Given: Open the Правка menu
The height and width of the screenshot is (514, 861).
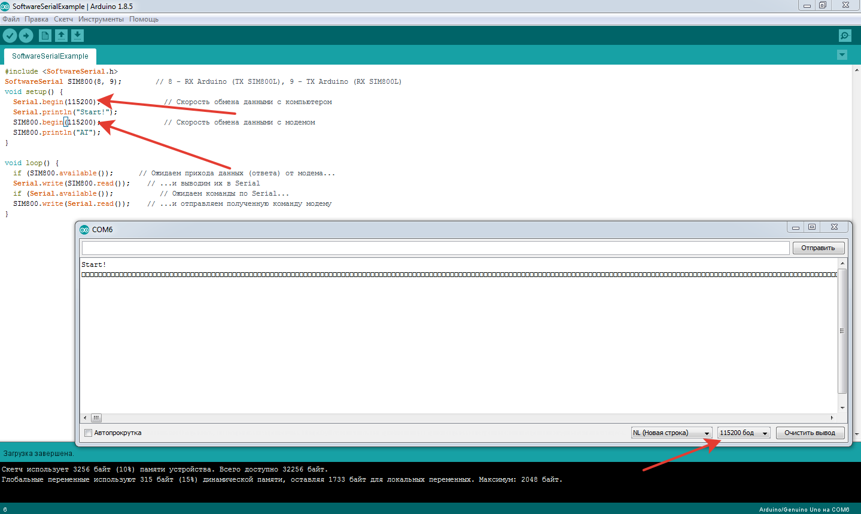Looking at the screenshot, I should [x=36, y=19].
